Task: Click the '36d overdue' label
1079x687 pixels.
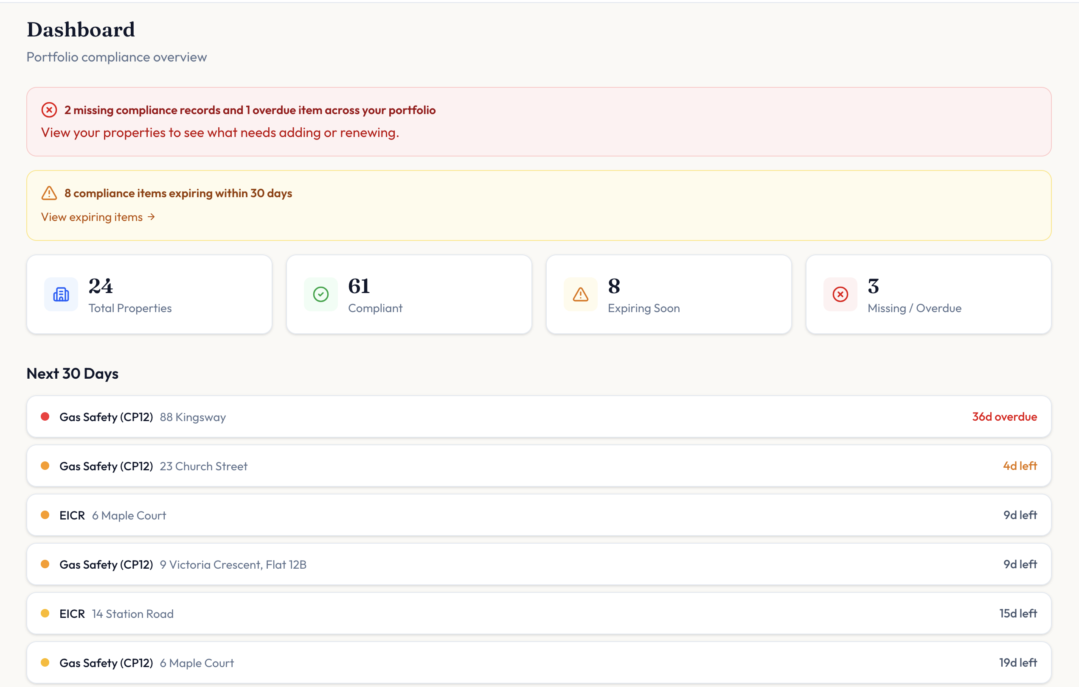Action: click(1004, 417)
